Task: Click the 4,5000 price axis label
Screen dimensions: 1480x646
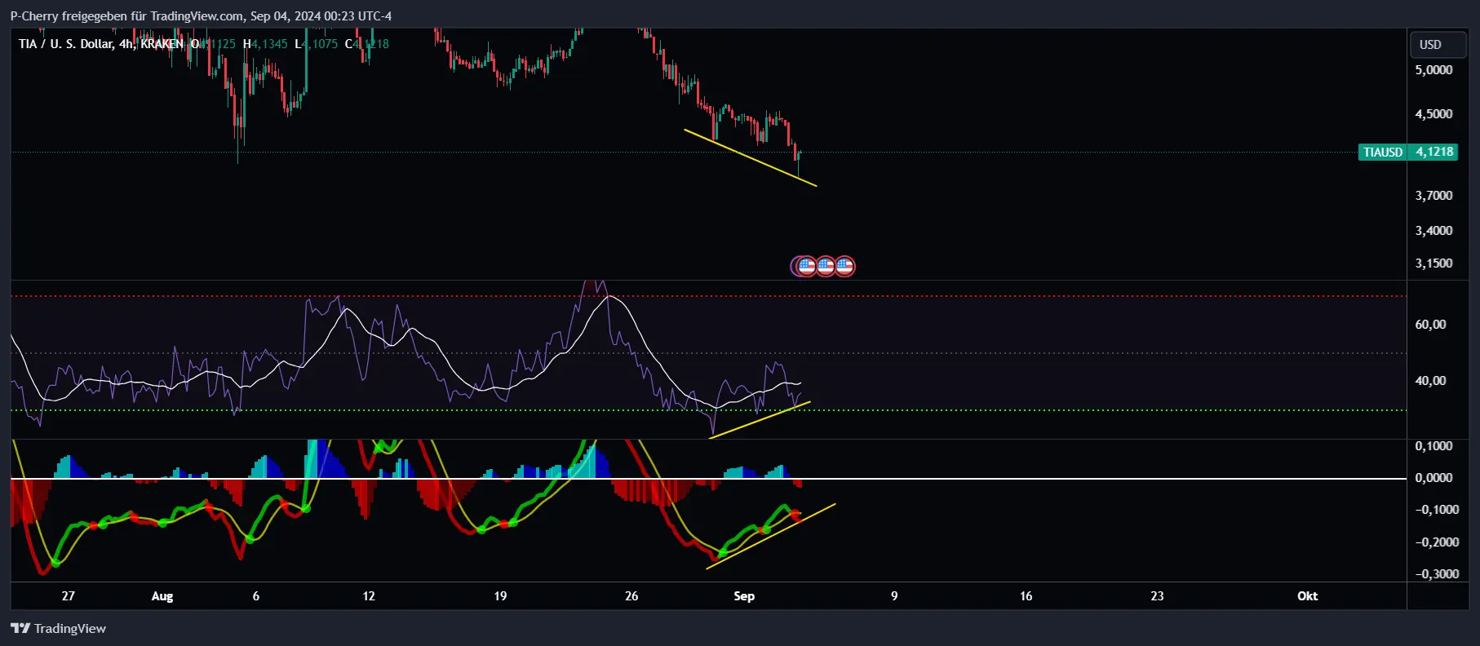Action: [x=1433, y=114]
